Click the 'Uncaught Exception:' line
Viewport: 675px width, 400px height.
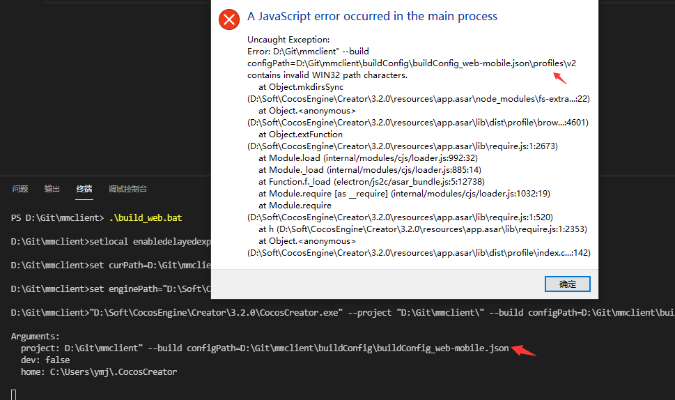pos(288,40)
